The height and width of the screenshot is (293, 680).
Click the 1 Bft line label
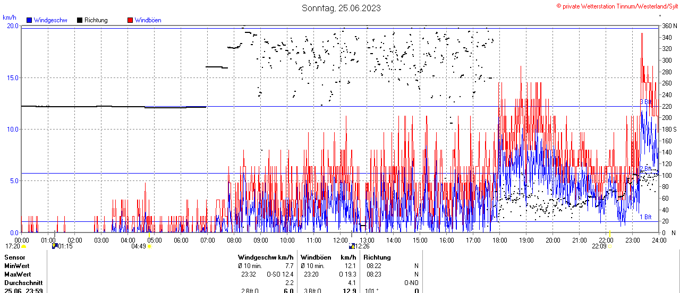[x=645, y=217]
